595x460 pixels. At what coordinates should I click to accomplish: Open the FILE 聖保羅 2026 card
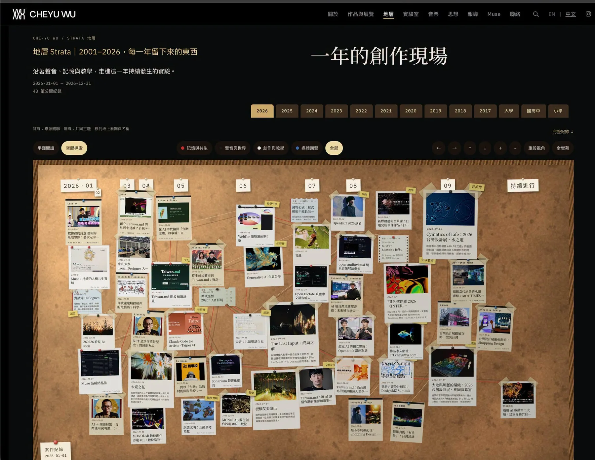pos(407,293)
